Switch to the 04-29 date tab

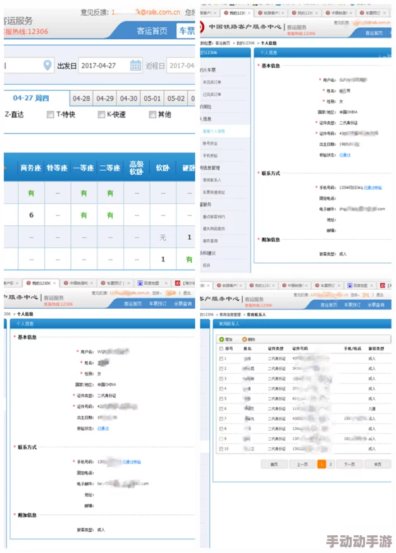(x=105, y=99)
